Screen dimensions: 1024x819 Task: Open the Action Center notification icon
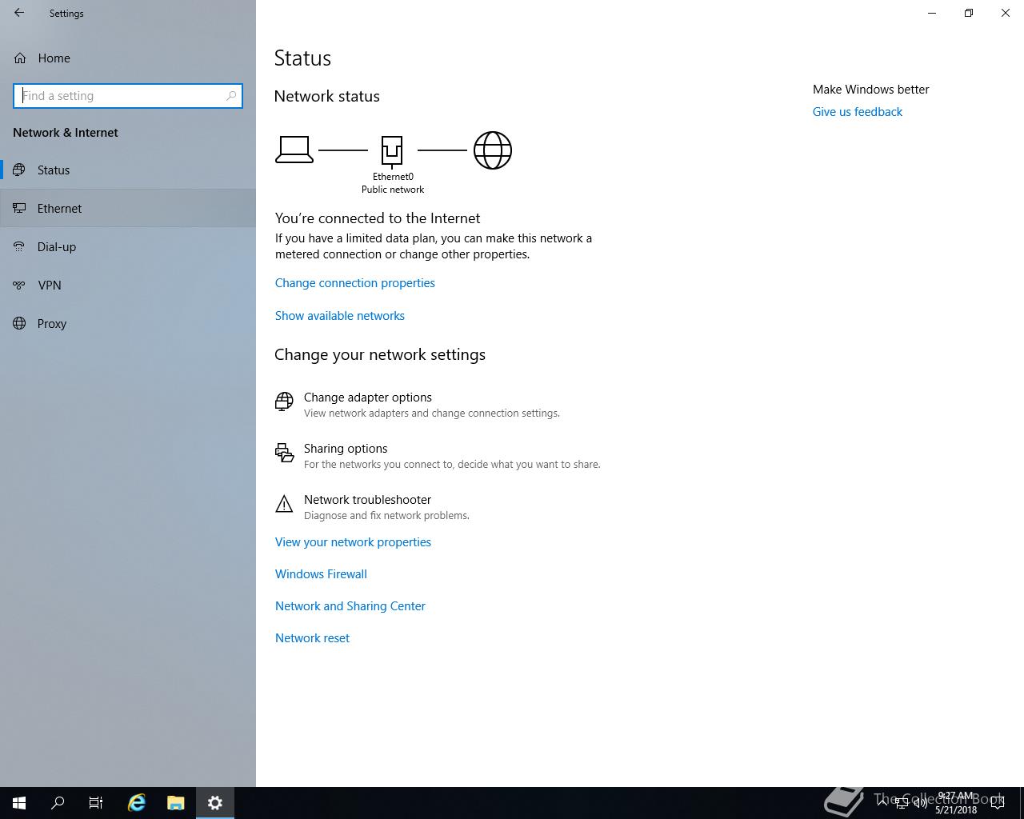pos(998,803)
